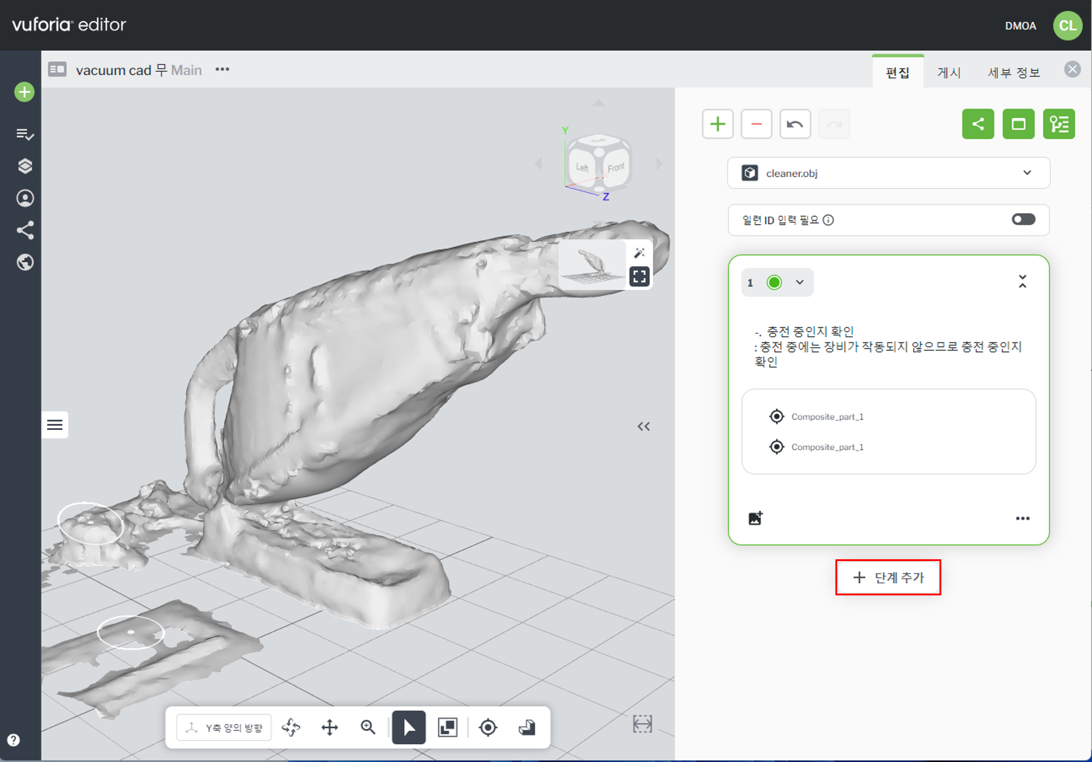Select the pan move tool
Screen dimensions: 1092x762
click(x=329, y=727)
